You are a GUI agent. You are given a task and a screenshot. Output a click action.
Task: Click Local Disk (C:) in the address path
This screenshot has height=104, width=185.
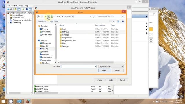69,17
